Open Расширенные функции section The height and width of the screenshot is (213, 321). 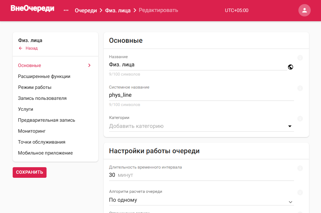[44, 76]
